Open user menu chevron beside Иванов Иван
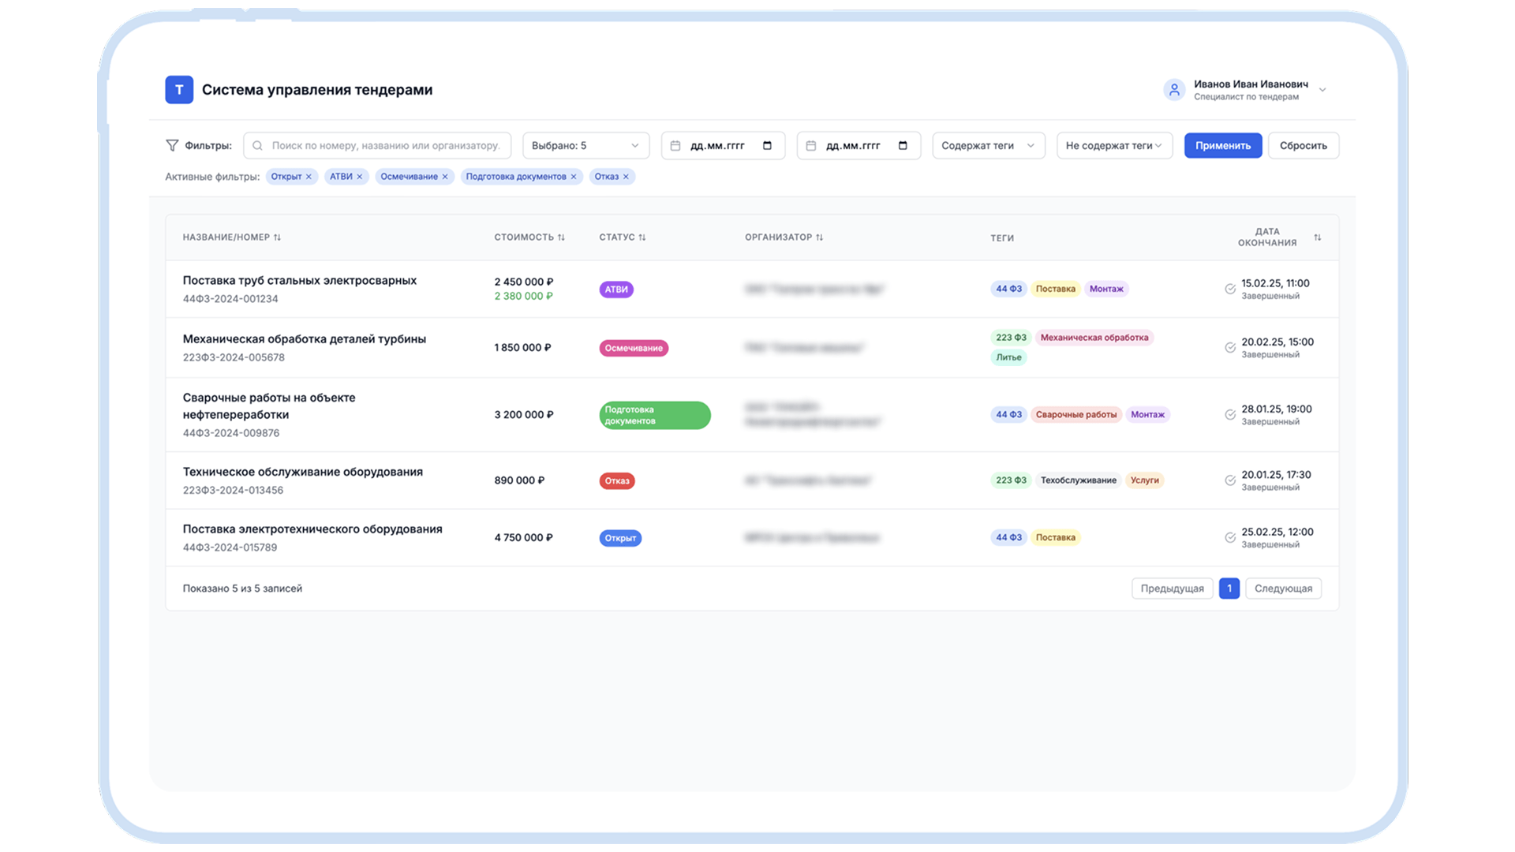The height and width of the screenshot is (852, 1515). [x=1322, y=90]
